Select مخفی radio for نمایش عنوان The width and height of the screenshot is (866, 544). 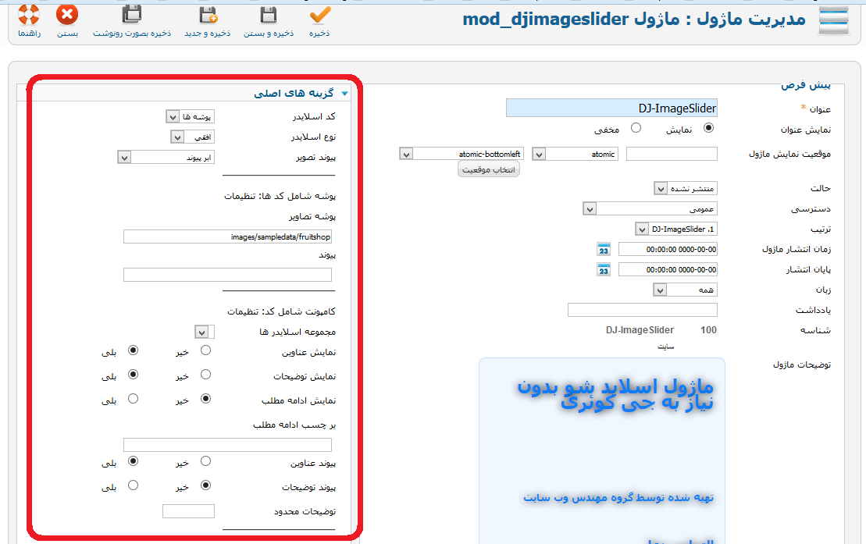click(x=636, y=128)
